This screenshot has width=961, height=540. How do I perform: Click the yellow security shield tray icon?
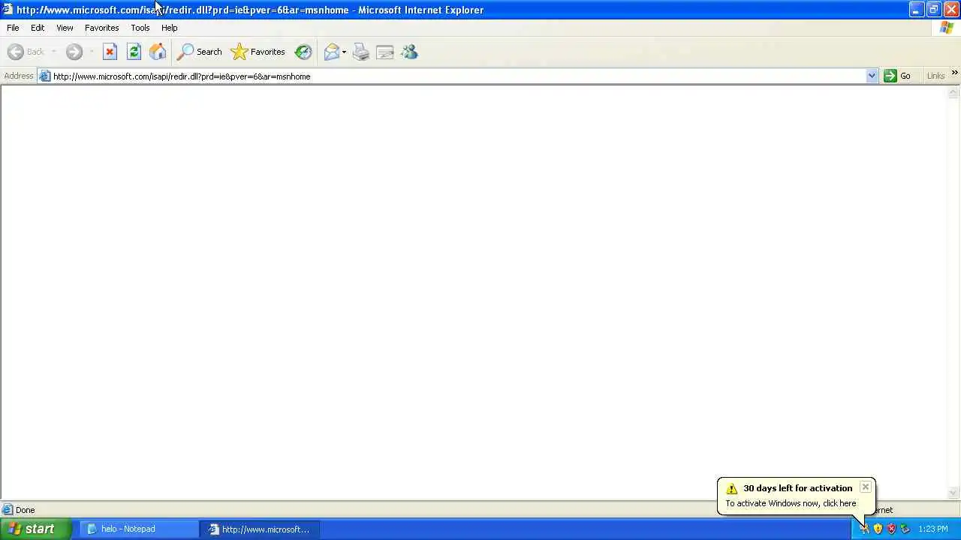click(878, 529)
